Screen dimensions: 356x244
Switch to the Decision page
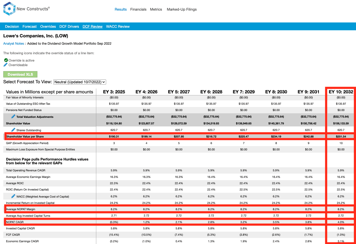point(12,26)
